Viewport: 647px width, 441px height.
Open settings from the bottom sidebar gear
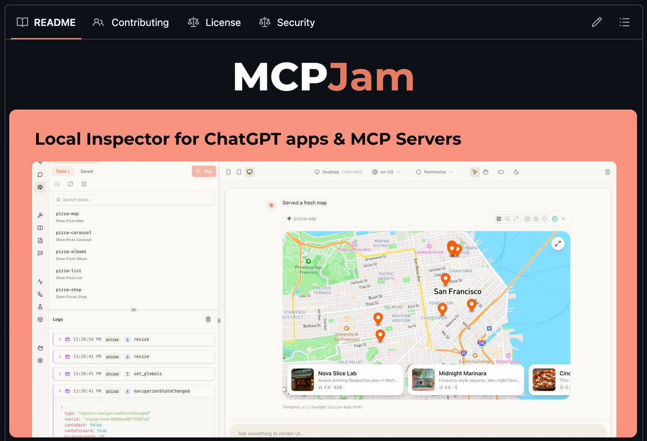click(x=39, y=360)
